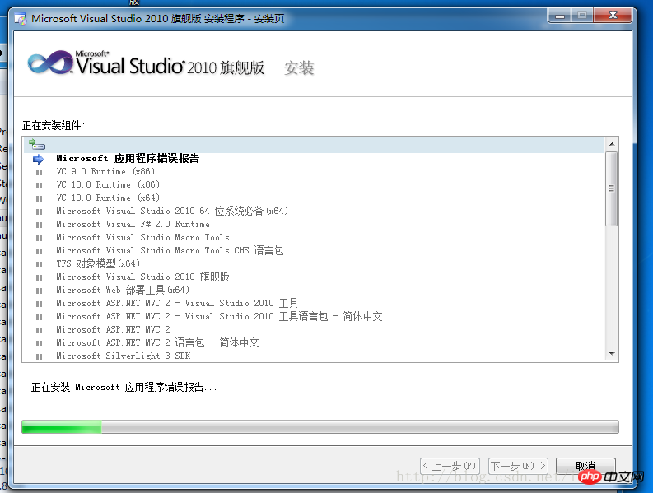
Task: Select Microsoft Silverlight 3 SDK entry
Action: click(124, 356)
